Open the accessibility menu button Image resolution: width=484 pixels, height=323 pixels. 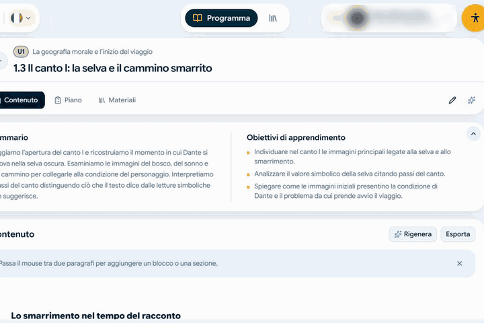(x=475, y=18)
